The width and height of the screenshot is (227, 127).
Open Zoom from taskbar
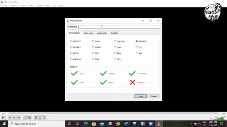point(151,124)
